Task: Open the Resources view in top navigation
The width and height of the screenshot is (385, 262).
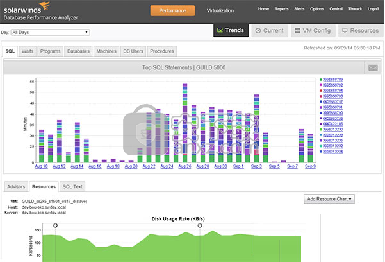Action: (359, 31)
